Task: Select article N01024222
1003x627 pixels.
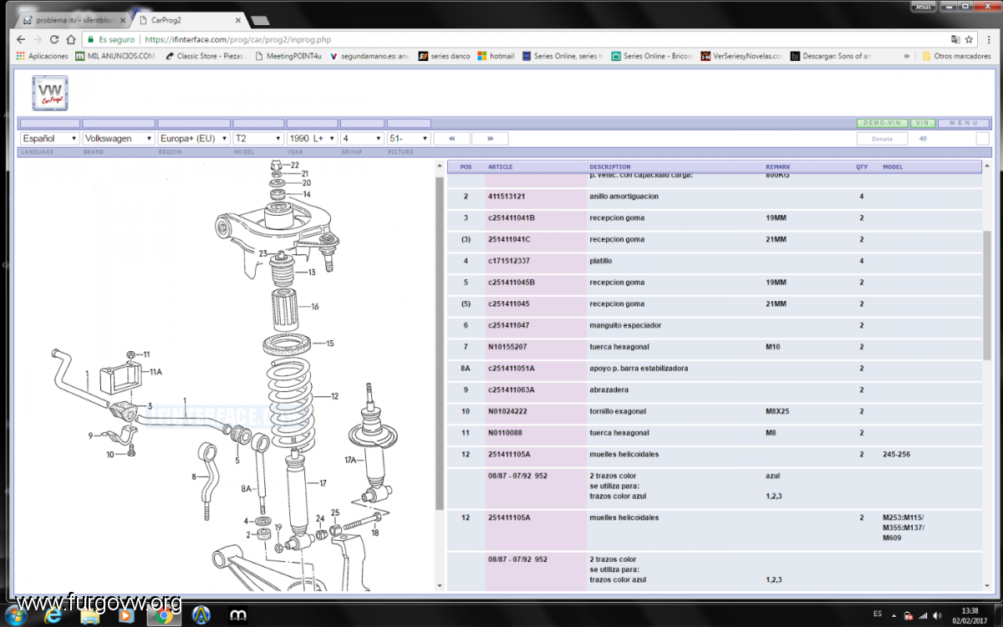Action: tap(507, 411)
